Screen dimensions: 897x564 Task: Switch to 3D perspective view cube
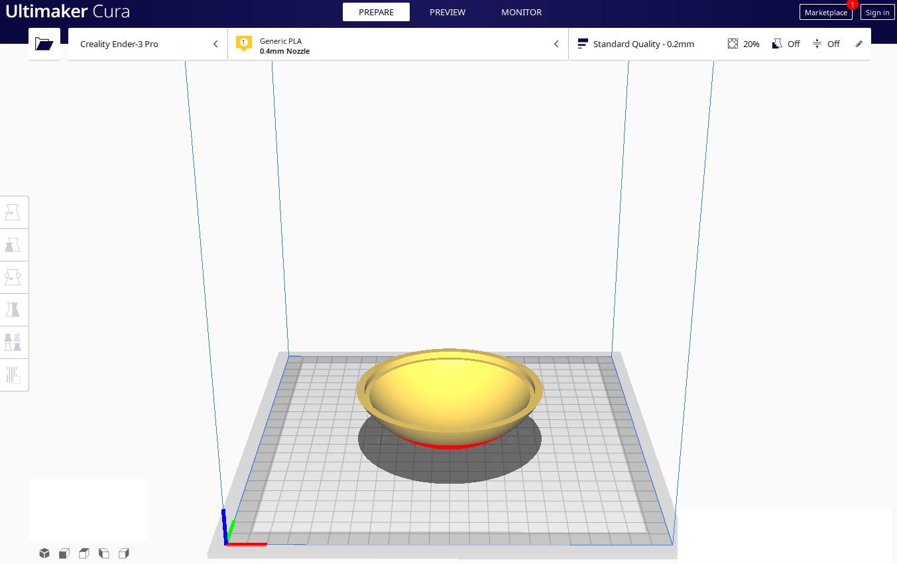(44, 553)
